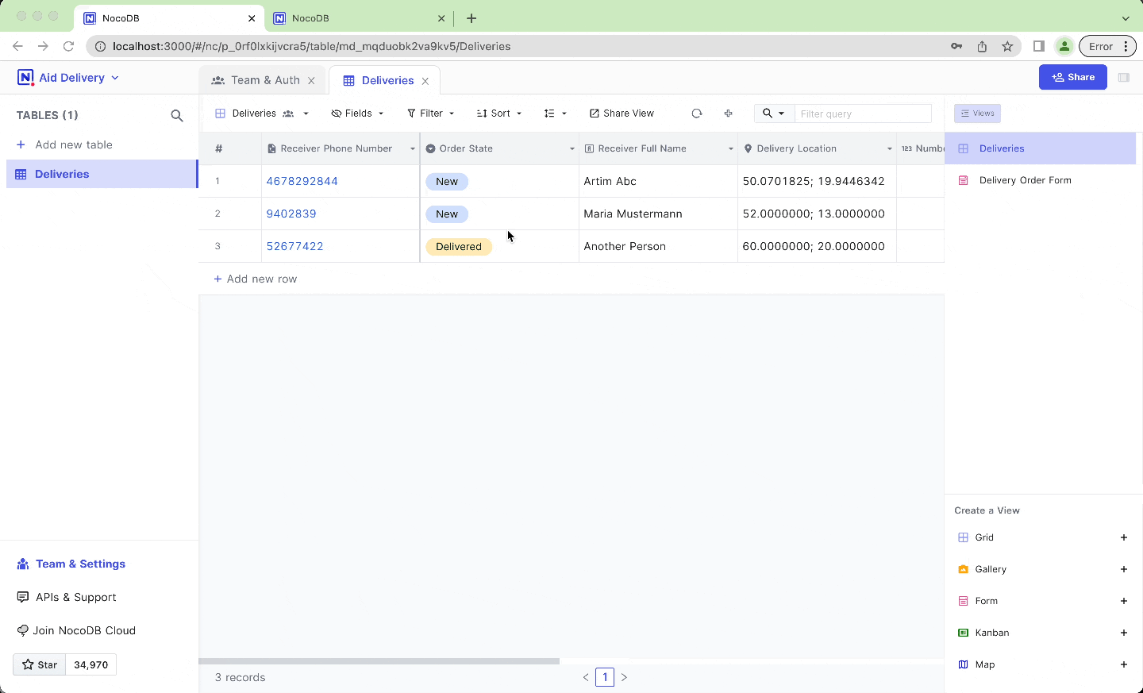Open Team & Settings
Viewport: 1143px width, 693px height.
[71, 564]
